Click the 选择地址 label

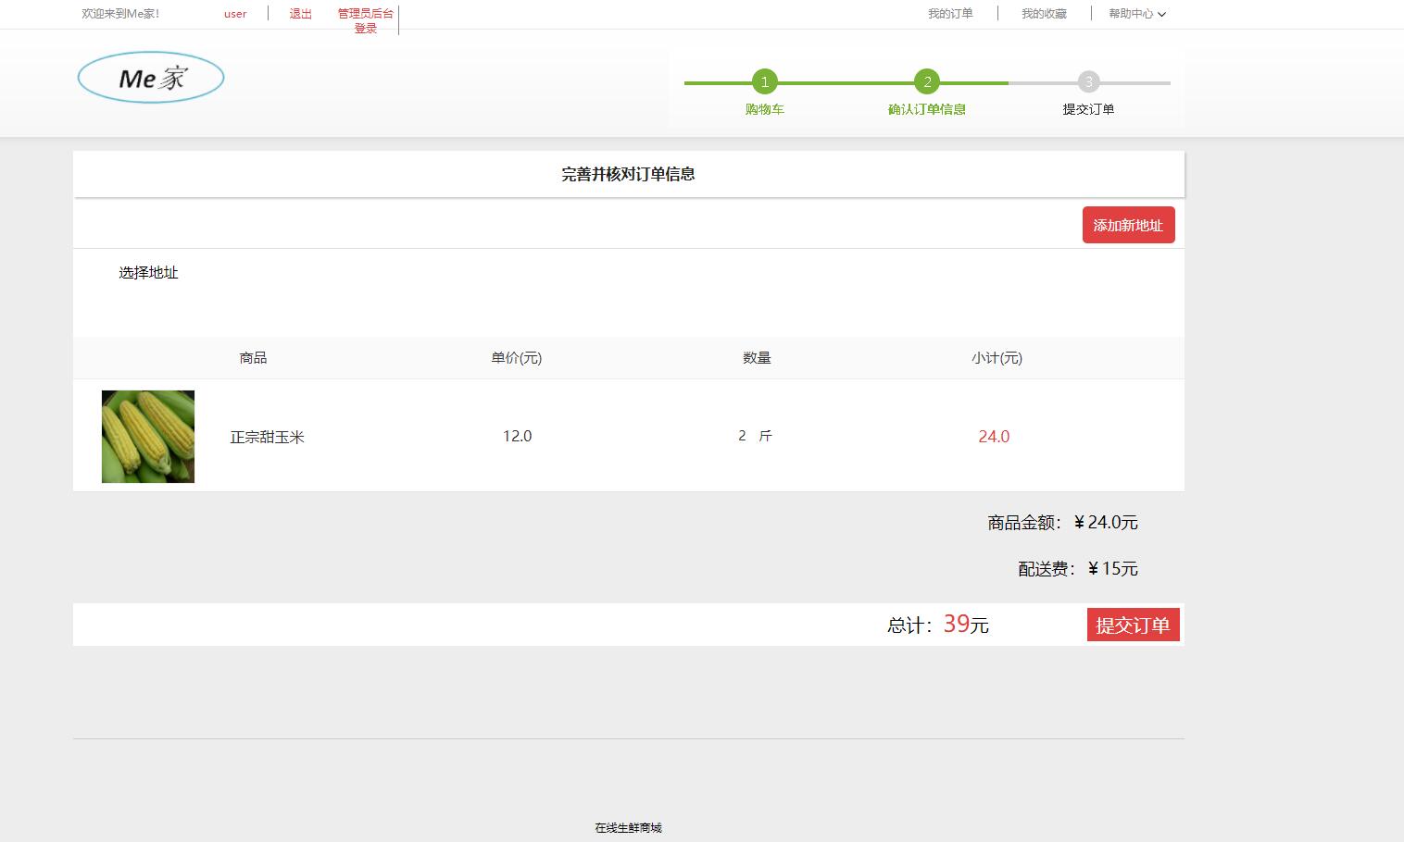[148, 273]
